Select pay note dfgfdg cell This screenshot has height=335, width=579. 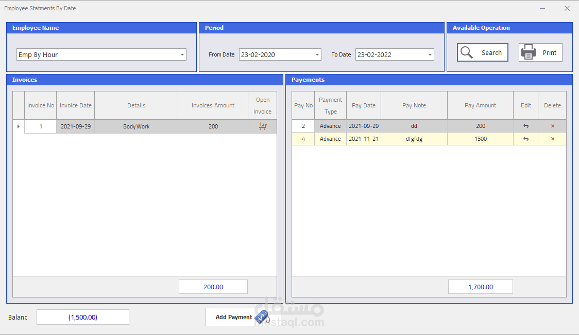[x=414, y=139]
